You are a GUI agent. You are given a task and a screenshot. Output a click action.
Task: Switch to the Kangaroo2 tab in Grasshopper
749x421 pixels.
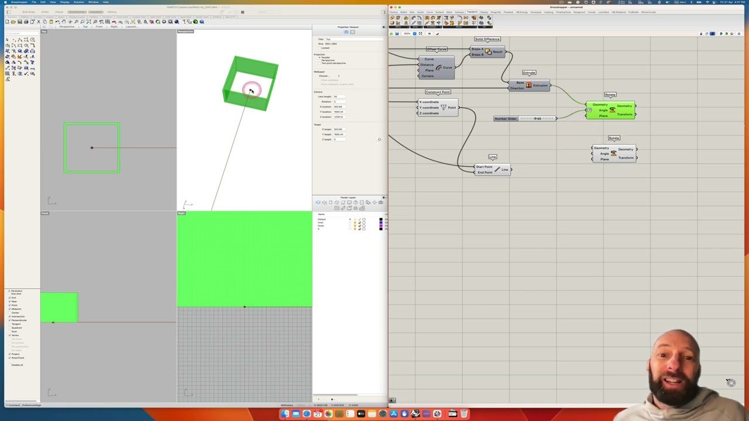[579, 12]
